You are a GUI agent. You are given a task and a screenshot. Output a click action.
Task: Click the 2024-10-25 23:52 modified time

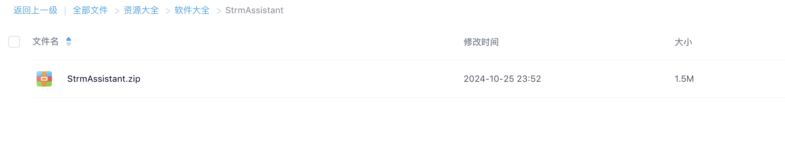502,79
